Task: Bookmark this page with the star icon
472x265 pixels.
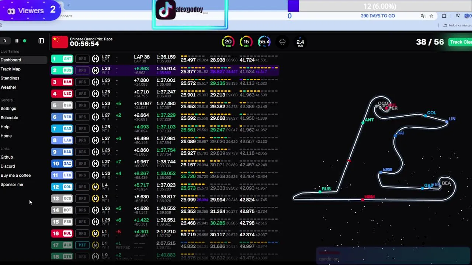Action: (x=431, y=16)
